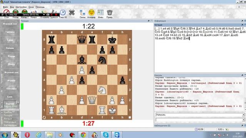Click the 02:59 status bar clock
Image resolution: width=246 pixels, height=138 pixels.
(199, 130)
